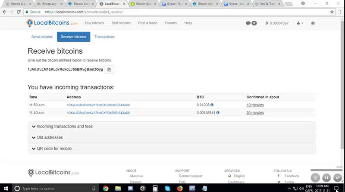
Task: Open Discord from taskbar
Action: tap(130, 189)
